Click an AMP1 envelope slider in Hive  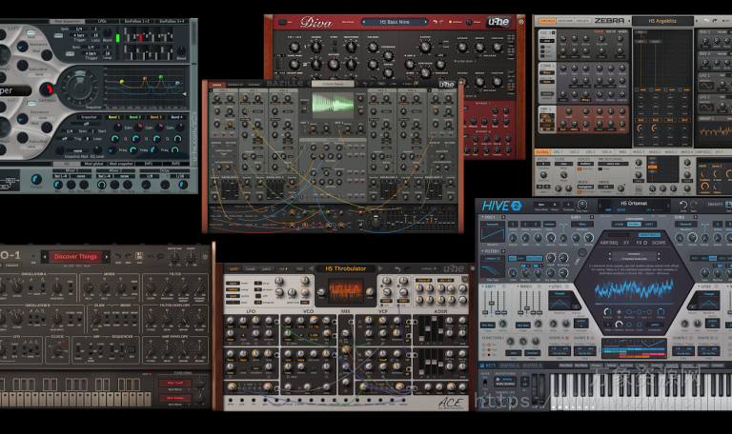click(492, 303)
